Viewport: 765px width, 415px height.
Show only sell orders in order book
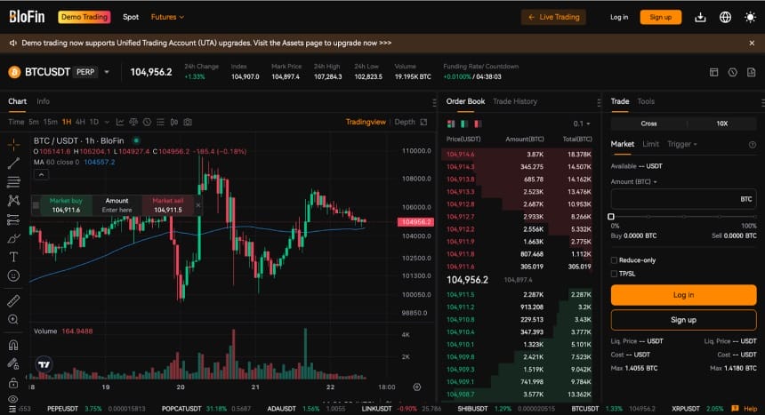coord(478,124)
